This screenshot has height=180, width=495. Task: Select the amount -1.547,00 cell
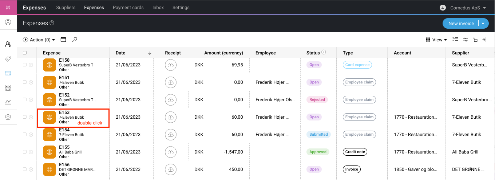pyautogui.click(x=233, y=152)
